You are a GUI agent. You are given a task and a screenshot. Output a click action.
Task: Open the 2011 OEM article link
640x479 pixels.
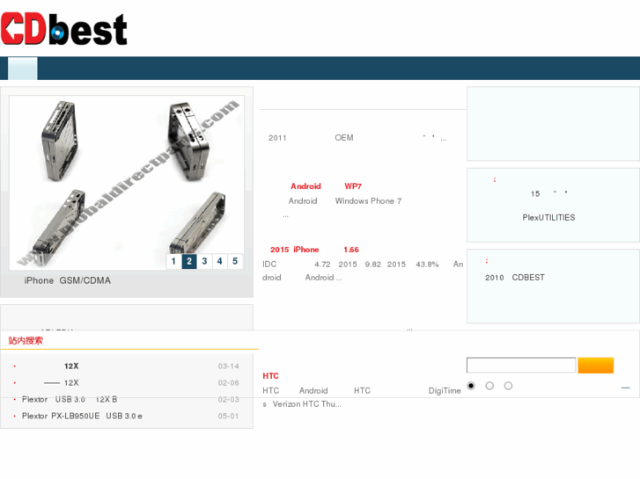point(357,138)
